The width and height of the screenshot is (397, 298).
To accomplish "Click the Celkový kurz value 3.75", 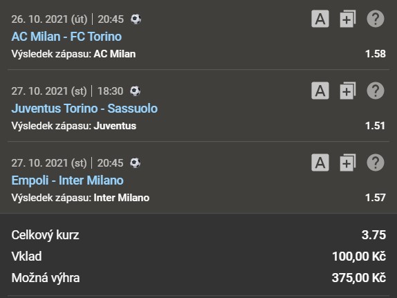I will click(373, 235).
